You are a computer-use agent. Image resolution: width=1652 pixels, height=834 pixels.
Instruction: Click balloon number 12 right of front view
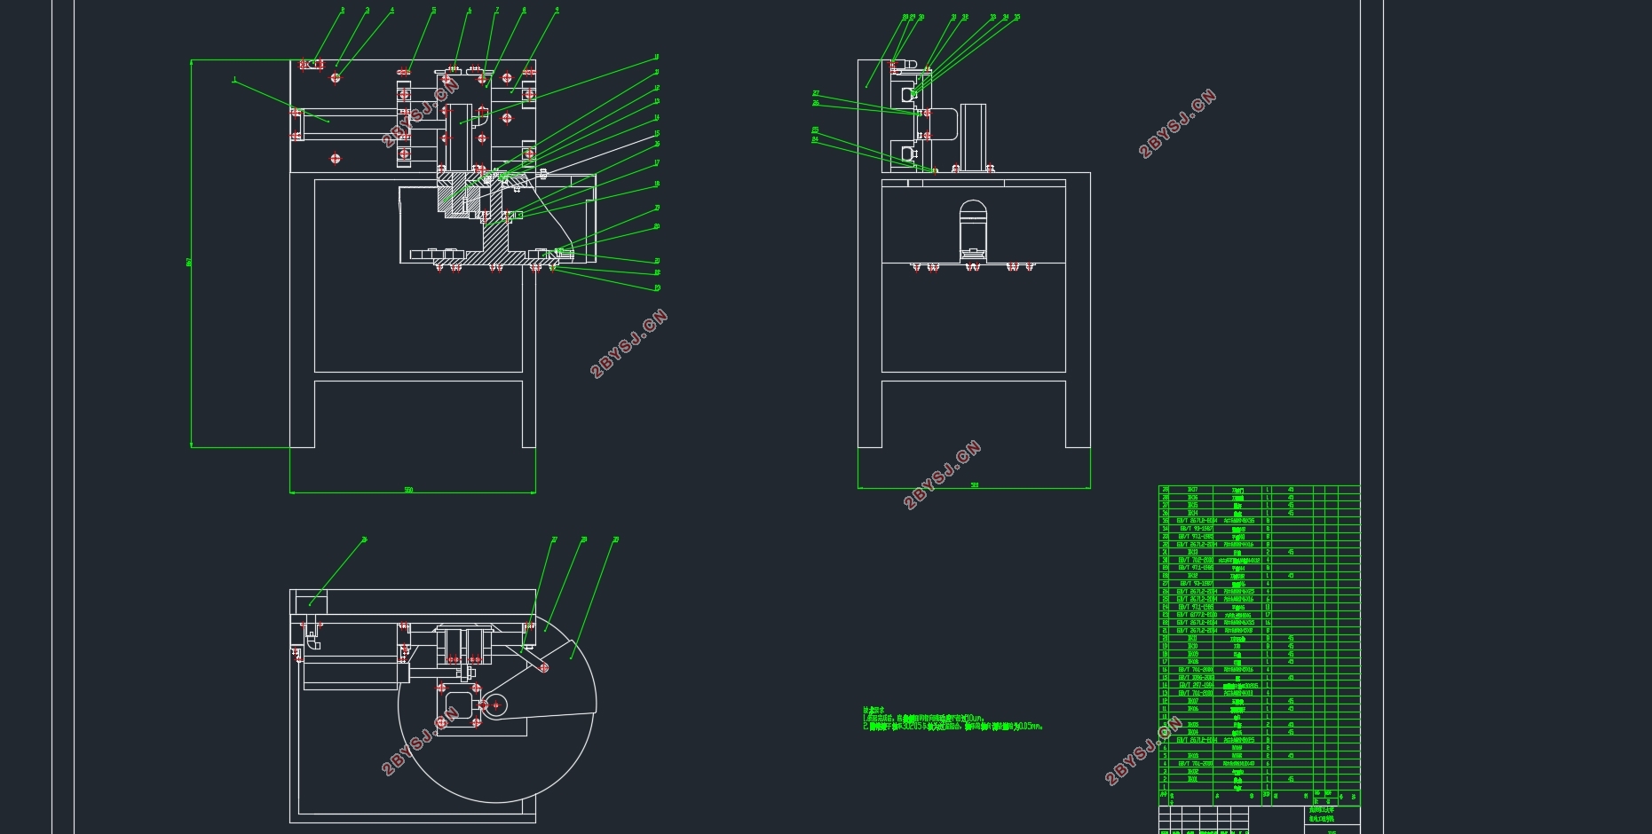pyautogui.click(x=657, y=88)
